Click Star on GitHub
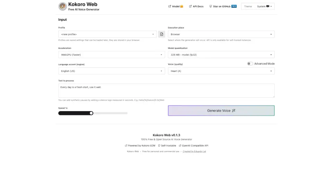Viewport: 333px width, 187px height. [220, 6]
